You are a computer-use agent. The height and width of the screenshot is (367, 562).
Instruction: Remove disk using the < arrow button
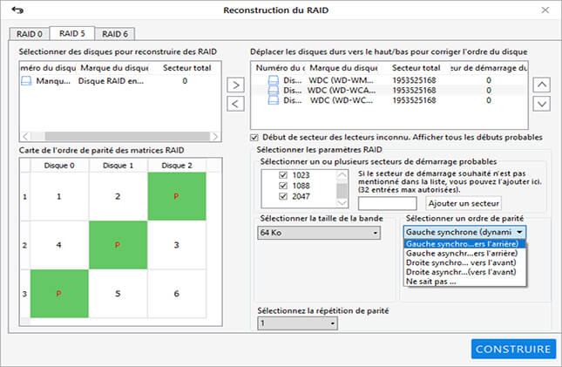pos(235,104)
